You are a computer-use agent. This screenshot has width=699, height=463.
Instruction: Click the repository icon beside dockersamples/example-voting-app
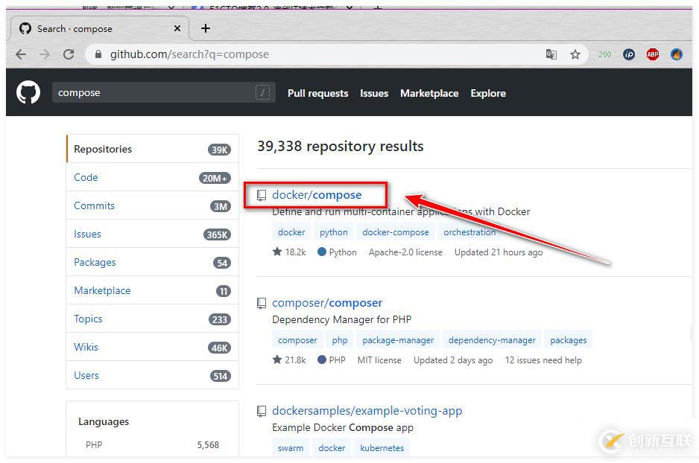click(x=262, y=411)
